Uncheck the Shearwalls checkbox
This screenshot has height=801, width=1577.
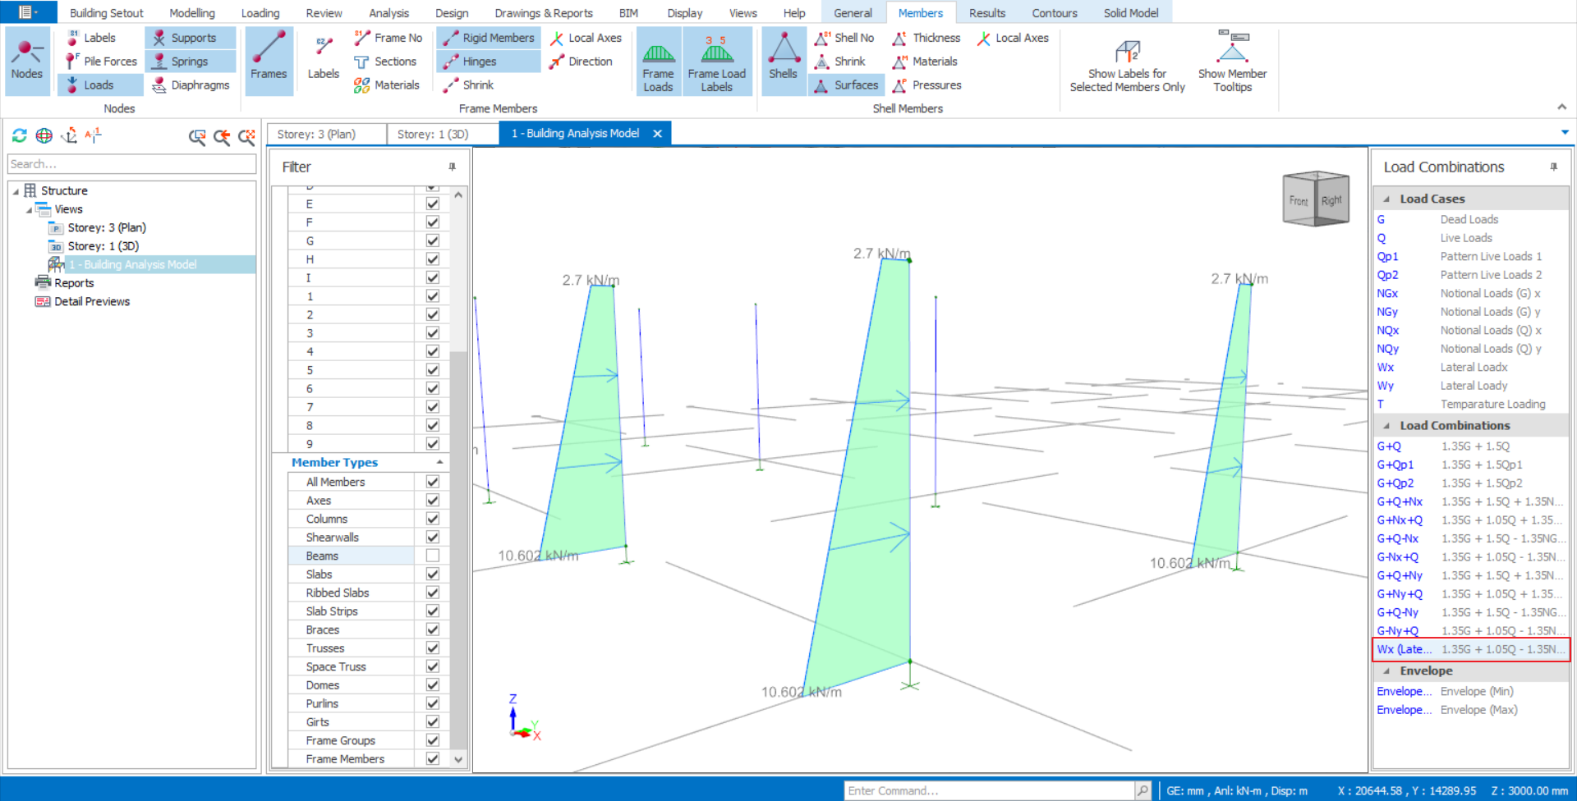pos(432,537)
